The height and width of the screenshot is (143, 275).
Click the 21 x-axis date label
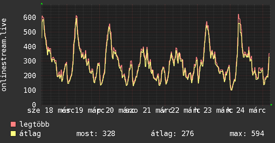pos(147,110)
